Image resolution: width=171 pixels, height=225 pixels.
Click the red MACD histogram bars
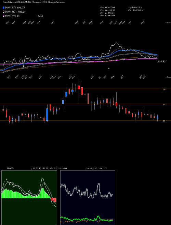pyautogui.click(x=53, y=200)
